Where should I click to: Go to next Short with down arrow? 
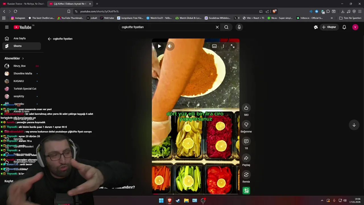(354, 125)
